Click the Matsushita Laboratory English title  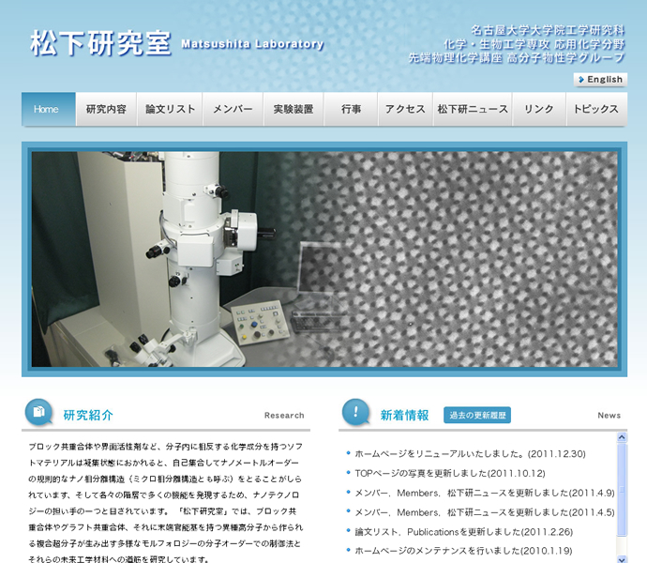(x=252, y=44)
